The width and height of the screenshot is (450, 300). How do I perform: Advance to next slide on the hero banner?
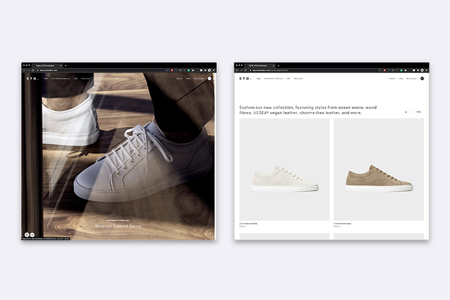(32, 234)
